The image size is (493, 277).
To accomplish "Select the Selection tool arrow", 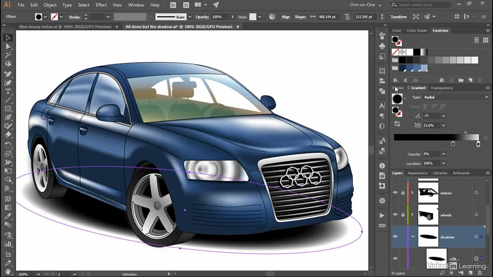I will [x=8, y=38].
